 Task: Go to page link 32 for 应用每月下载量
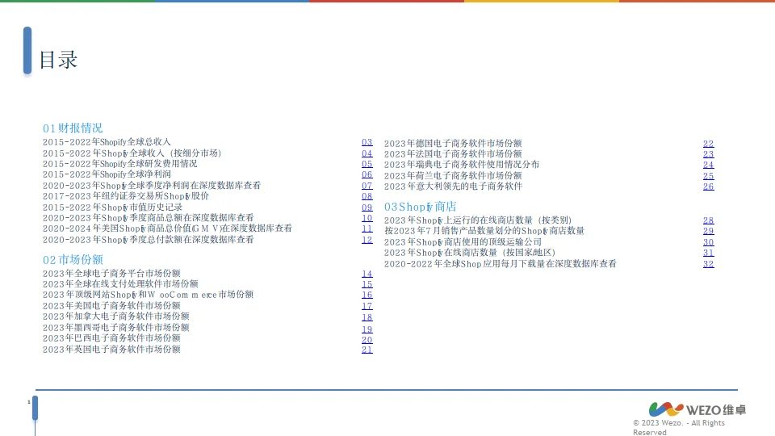[x=708, y=264]
